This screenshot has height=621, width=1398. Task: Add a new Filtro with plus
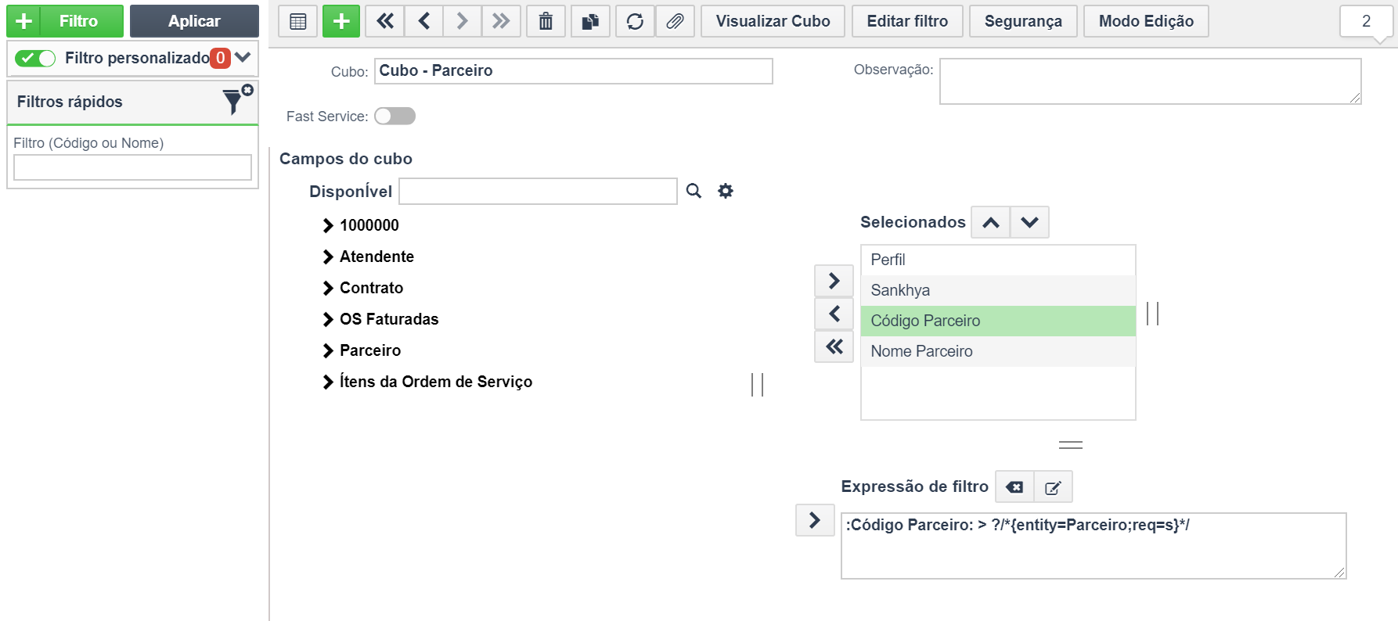[23, 21]
